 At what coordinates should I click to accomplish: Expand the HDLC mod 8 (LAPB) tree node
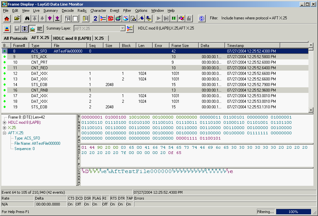pos(5,122)
